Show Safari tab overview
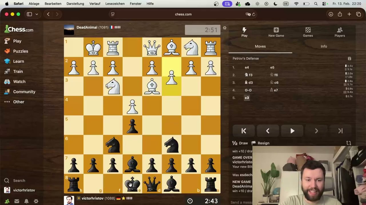 point(359,14)
